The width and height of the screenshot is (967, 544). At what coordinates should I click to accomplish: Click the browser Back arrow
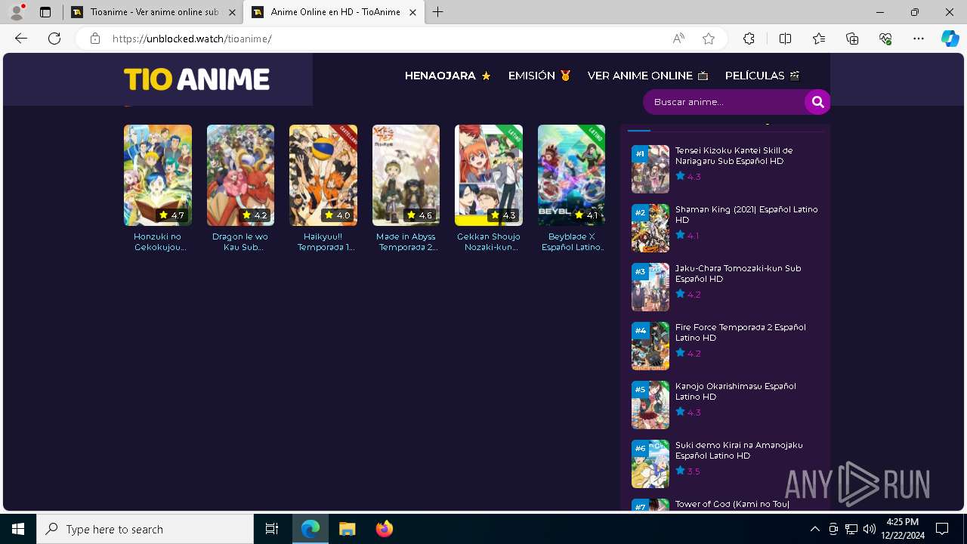coord(21,39)
